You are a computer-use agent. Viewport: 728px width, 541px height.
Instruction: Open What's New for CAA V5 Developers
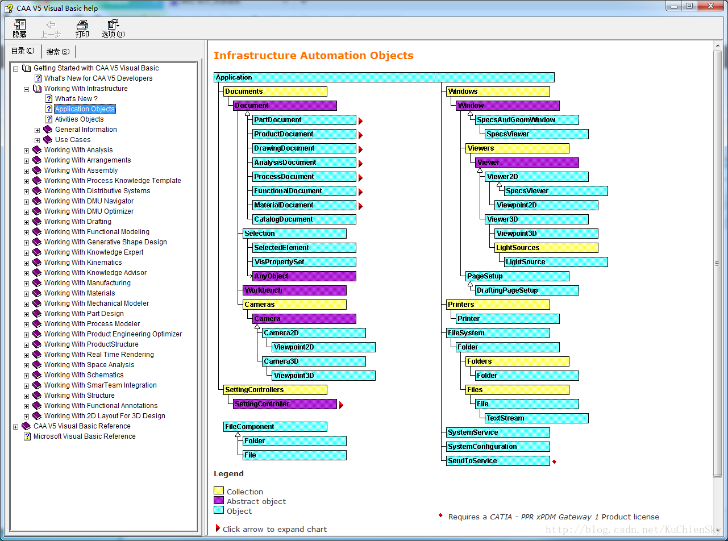[x=98, y=78]
